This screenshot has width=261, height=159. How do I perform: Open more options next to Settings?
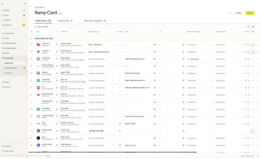pyautogui.click(x=229, y=13)
